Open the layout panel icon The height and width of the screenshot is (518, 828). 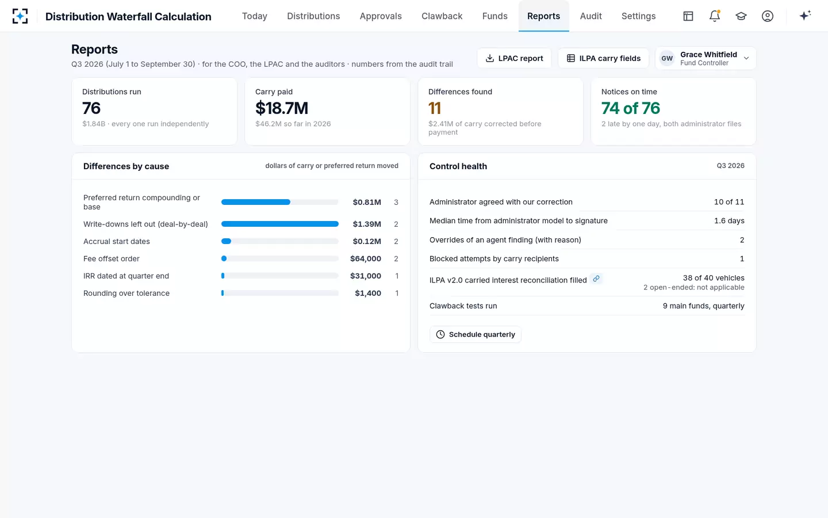point(688,16)
